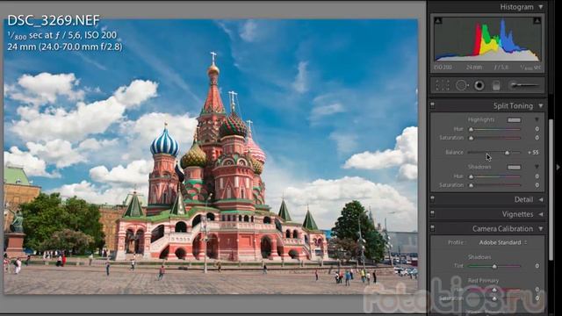Click the Histogram panel title
The height and width of the screenshot is (316, 562).
[x=516, y=7]
